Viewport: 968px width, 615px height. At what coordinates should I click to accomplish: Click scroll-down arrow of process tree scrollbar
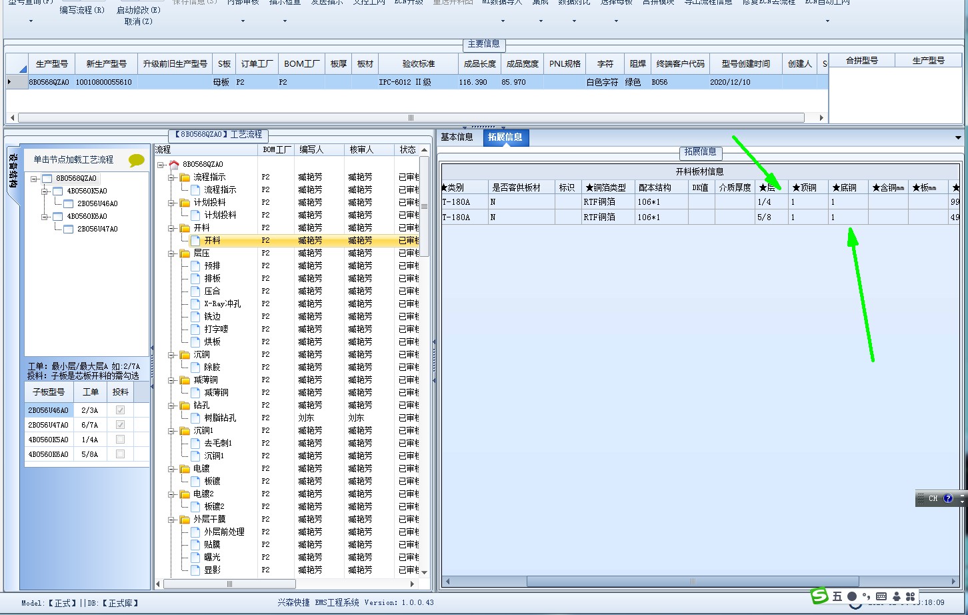(x=425, y=572)
